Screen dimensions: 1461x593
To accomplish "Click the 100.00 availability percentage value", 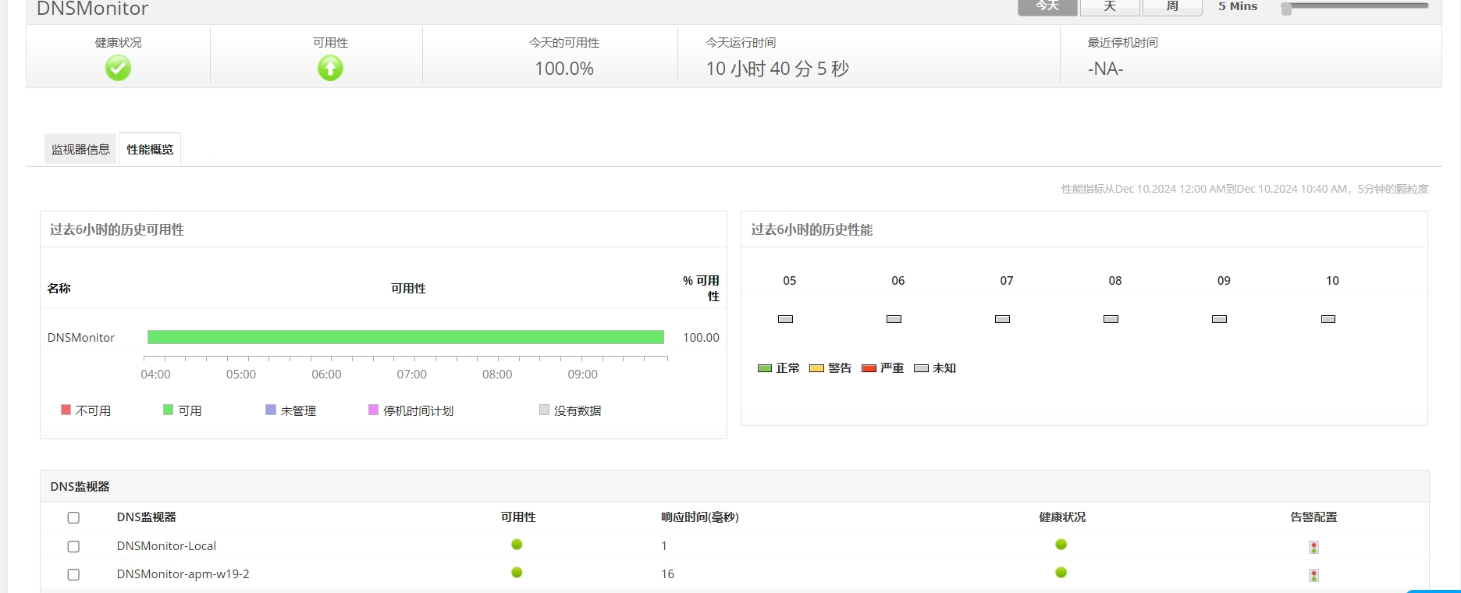I will coord(701,338).
